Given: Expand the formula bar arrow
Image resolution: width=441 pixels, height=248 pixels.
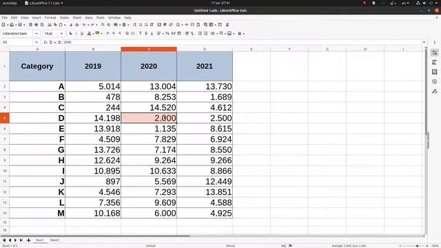Looking at the screenshot, I should pyautogui.click(x=424, y=42).
